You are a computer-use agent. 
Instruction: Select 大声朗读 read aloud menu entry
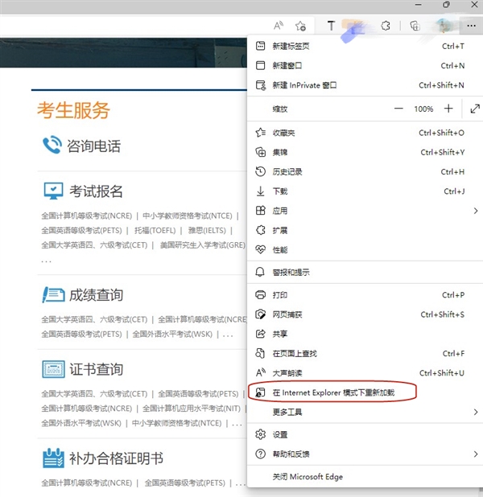pyautogui.click(x=365, y=373)
